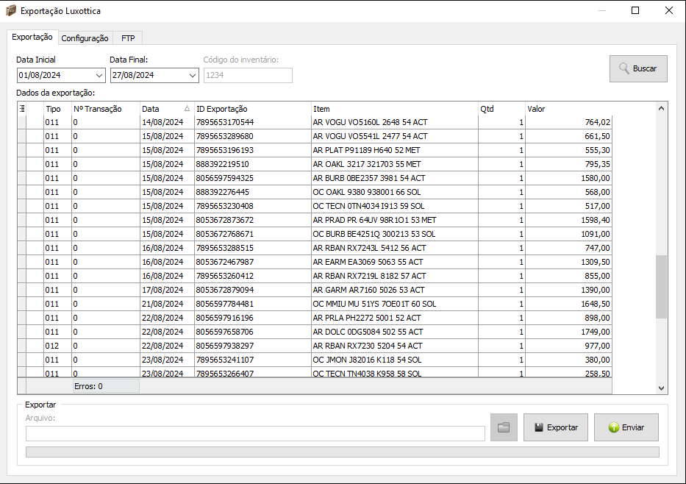The width and height of the screenshot is (686, 484).
Task: Select item AR EARM EA3069 5063 55 ACT
Action: coord(394,262)
